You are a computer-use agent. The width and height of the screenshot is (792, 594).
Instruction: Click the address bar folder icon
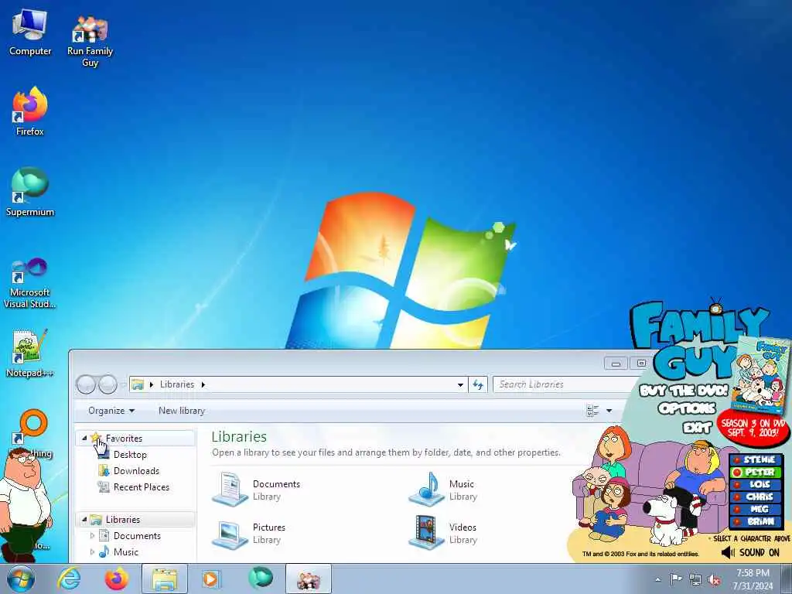tap(138, 384)
